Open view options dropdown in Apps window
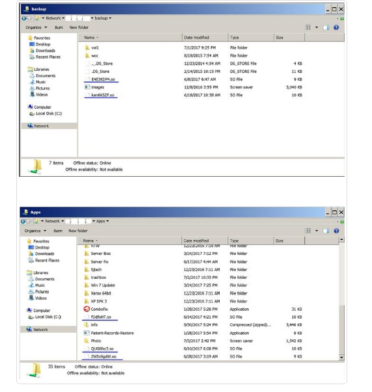This screenshot has width=372, height=392. point(317,231)
